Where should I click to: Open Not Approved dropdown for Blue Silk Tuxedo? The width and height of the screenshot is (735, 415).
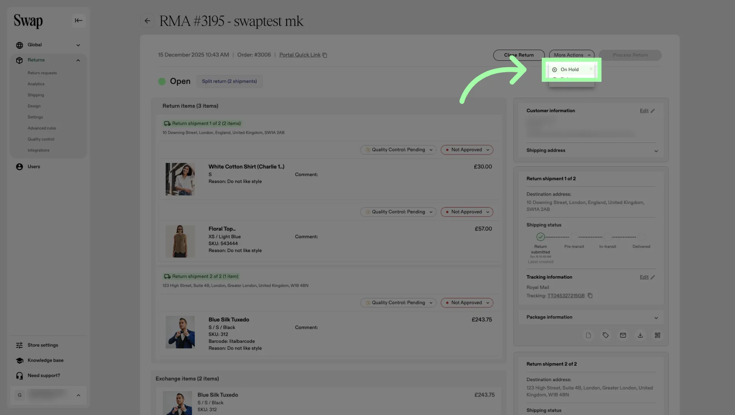(x=467, y=303)
